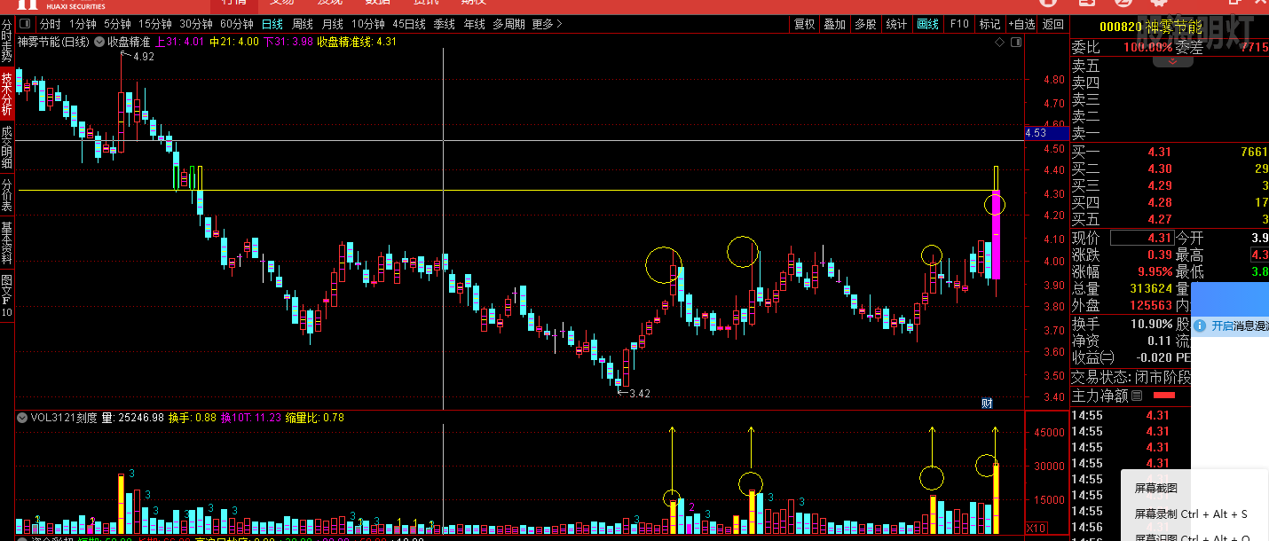Click the blue info icon next to 开启消息漫游
The width and height of the screenshot is (1269, 541).
[x=1201, y=325]
